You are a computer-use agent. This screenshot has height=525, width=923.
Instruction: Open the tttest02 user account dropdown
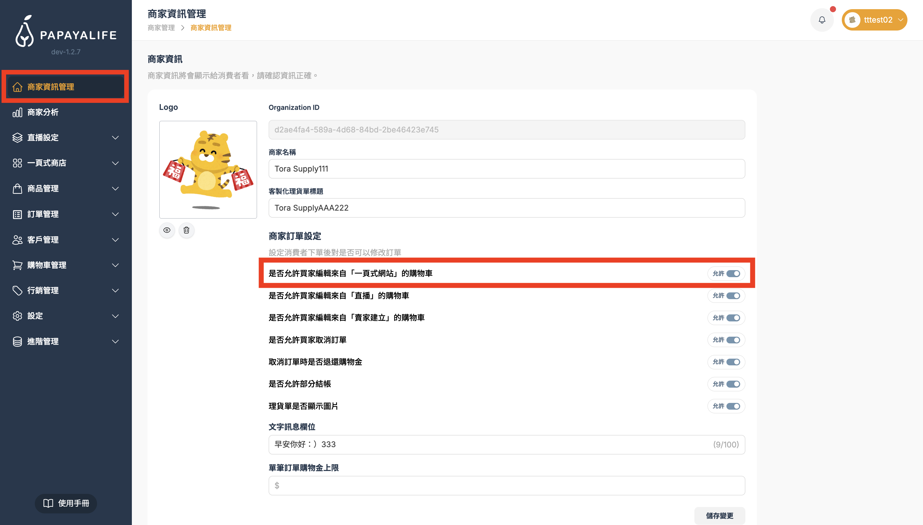pos(874,20)
